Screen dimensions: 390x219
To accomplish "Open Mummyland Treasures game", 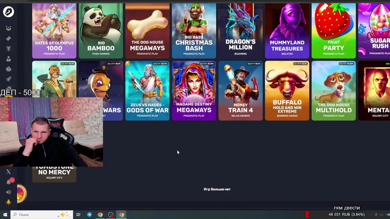I will coord(287,31).
